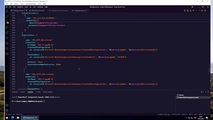This screenshot has height=120, width=213.
Task: Select the GitLens terminal entry
Action: [x=193, y=95]
